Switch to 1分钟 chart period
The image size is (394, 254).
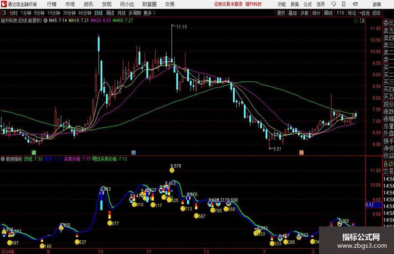point(25,13)
